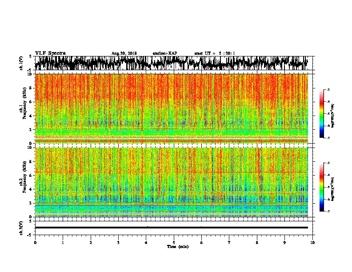
Task: Click the ch.1(V) waveform axis label
Action: [21, 63]
